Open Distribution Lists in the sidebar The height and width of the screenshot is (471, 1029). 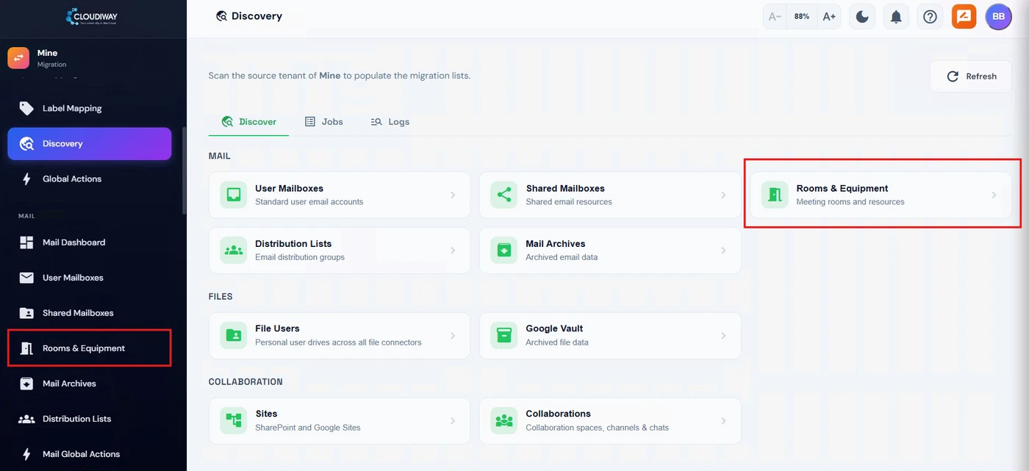pos(90,419)
